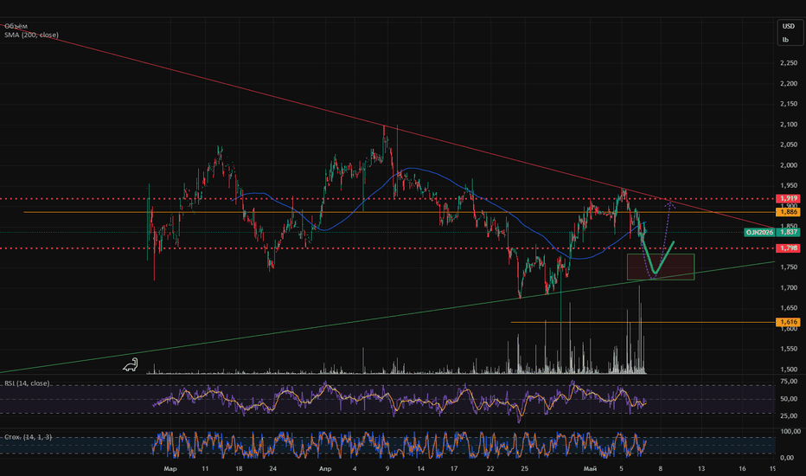This screenshot has width=806, height=476.
Task: Click the 50,00 value on RSI axis
Action: pos(789,399)
